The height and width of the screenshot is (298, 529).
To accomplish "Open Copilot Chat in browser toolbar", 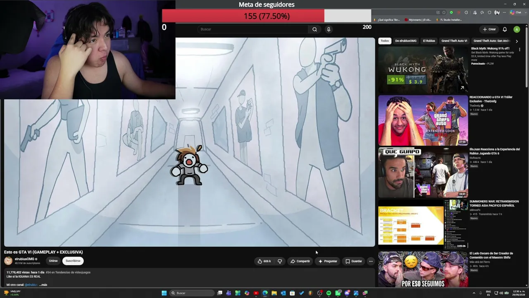I will pyautogui.click(x=515, y=12).
